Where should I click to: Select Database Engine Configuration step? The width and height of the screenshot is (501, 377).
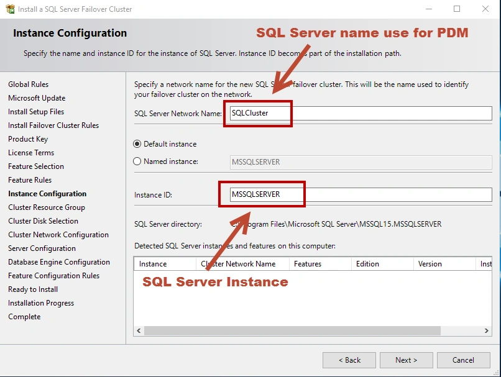[x=59, y=262]
